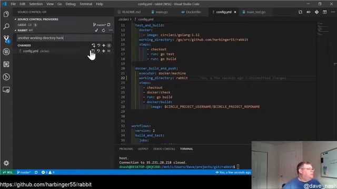Open WSL remote indicator in status bar
337x189 pixels.
[8, 172]
